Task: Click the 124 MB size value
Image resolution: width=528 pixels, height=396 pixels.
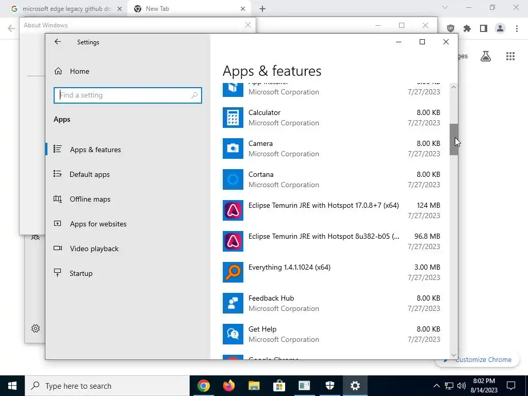Action: click(428, 205)
